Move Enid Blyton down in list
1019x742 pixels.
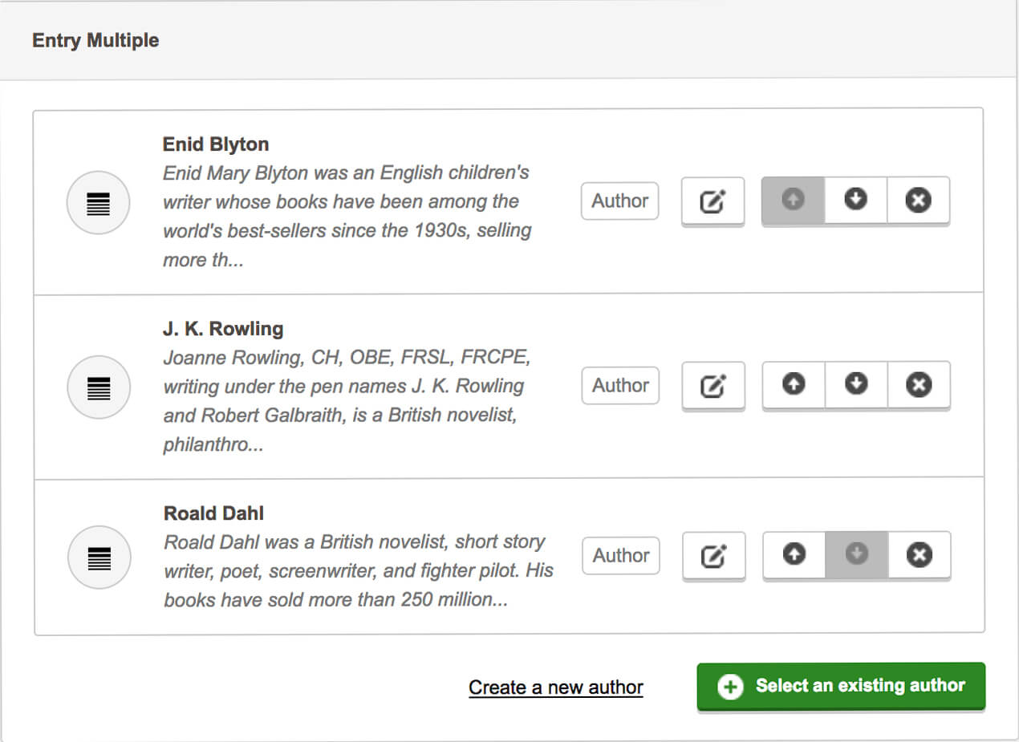[856, 200]
